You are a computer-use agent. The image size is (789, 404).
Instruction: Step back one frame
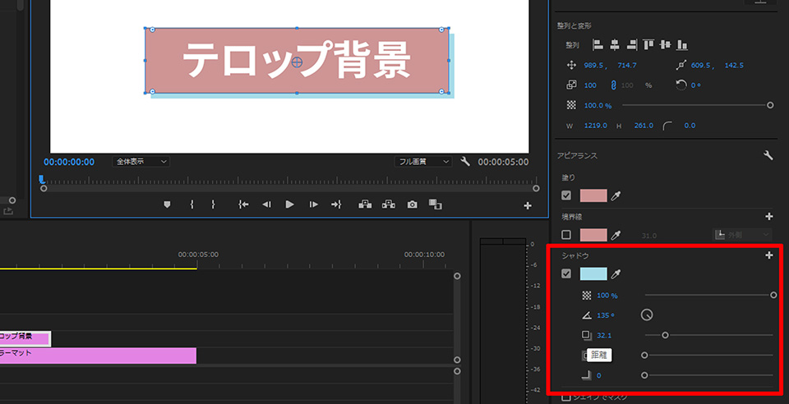click(266, 204)
